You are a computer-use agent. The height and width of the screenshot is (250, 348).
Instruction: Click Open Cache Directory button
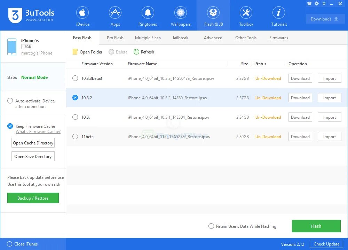tap(33, 143)
